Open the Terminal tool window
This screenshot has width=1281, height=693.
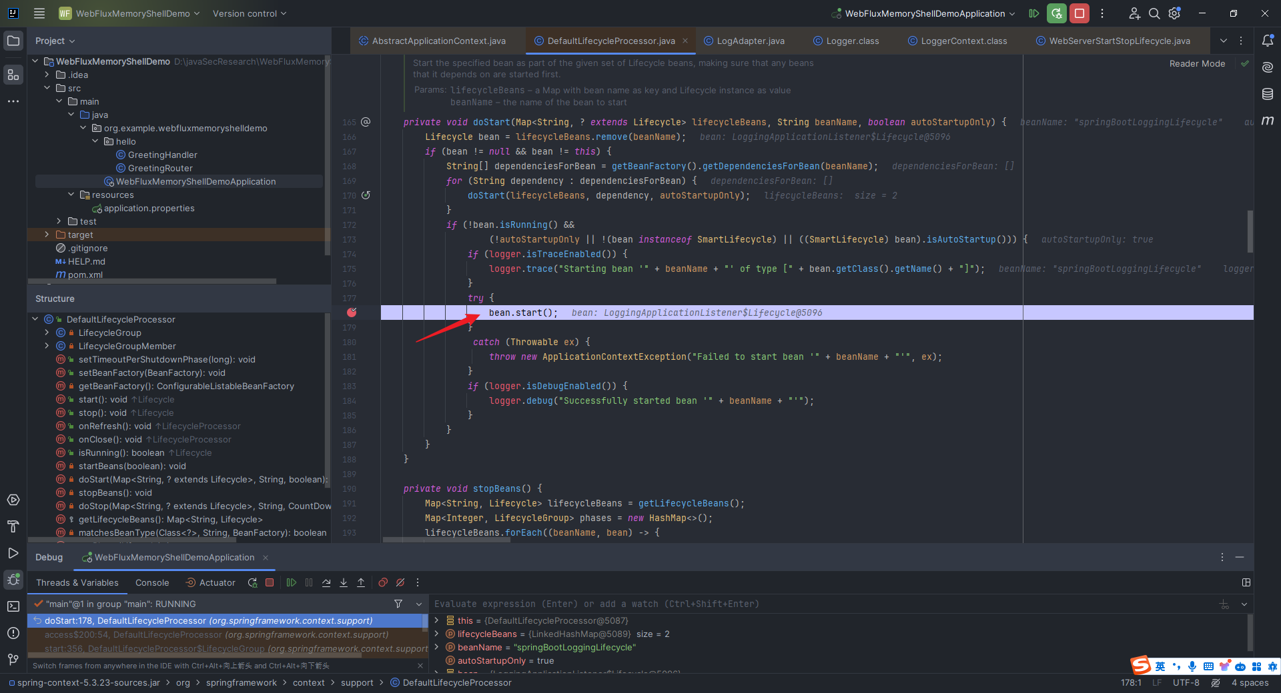pos(13,606)
